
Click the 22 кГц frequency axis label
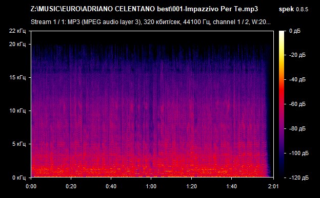pos(17,31)
